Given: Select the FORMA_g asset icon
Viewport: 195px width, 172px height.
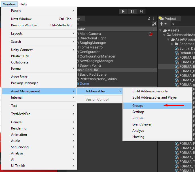Looking at the screenshot, I should pyautogui.click(x=177, y=85).
